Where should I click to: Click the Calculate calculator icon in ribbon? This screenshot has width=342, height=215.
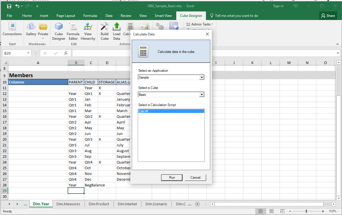tap(130, 27)
